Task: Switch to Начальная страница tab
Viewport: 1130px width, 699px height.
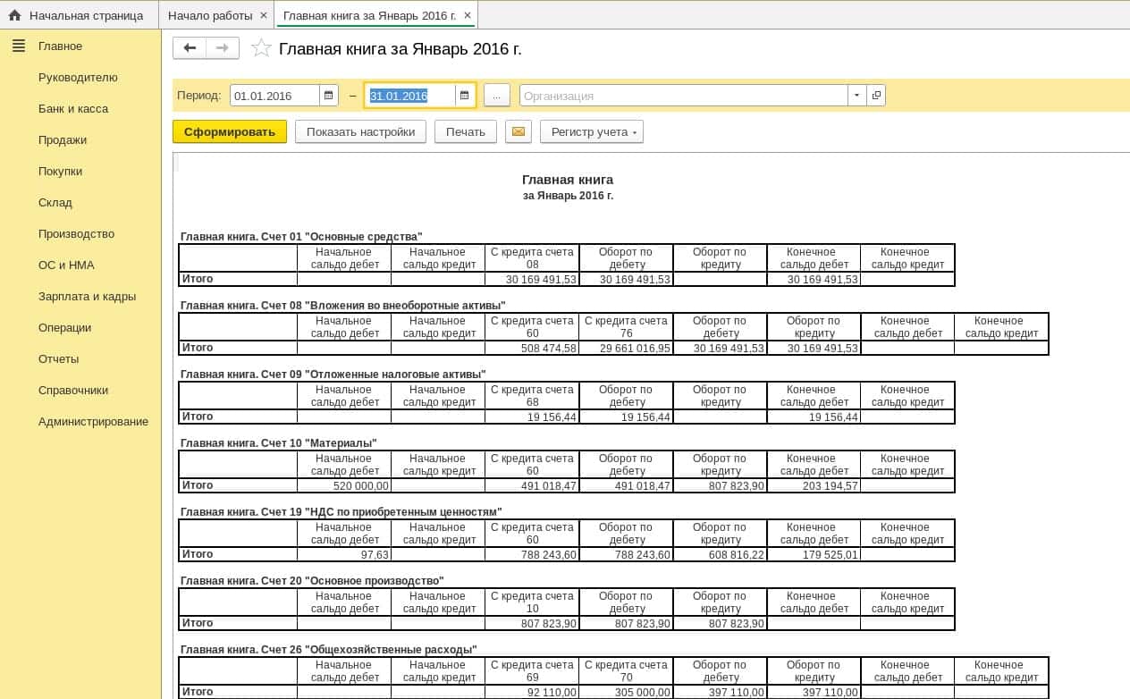Action: (80, 15)
